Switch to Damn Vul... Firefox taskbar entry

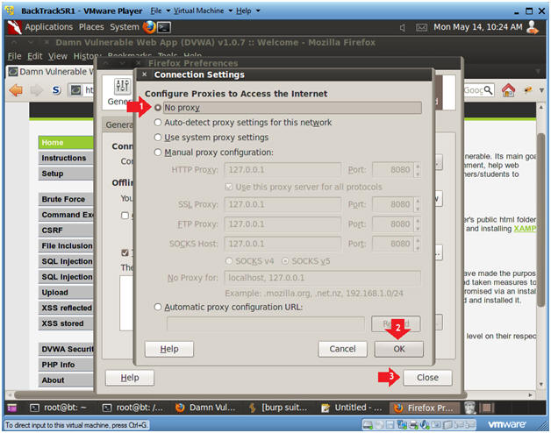pos(205,408)
